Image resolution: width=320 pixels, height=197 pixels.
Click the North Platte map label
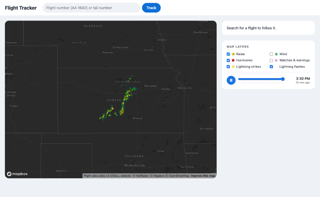click(79, 43)
